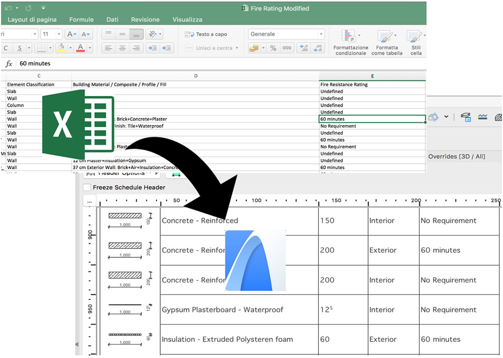Image resolution: width=503 pixels, height=358 pixels.
Task: Align cell text to the left
Action: coord(108,48)
